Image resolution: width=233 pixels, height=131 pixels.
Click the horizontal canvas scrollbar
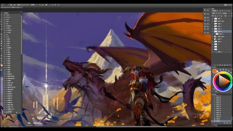click(131, 127)
